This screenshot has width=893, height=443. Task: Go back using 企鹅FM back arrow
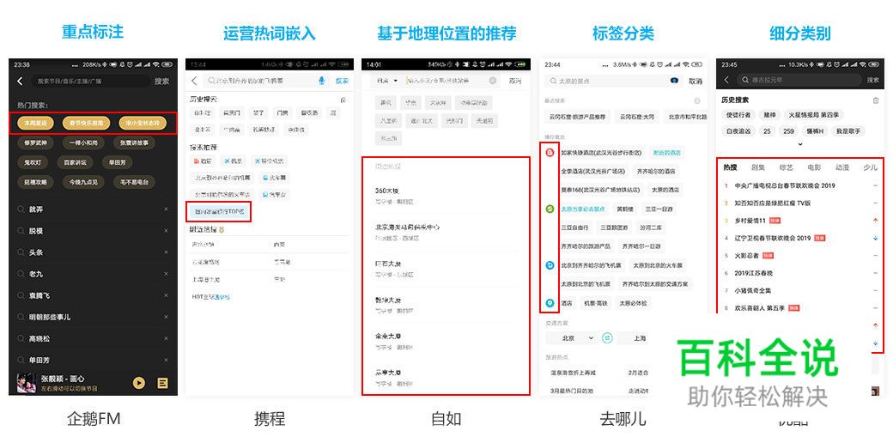click(21, 82)
